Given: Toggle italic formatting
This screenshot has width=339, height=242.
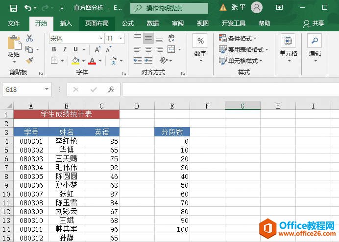Looking at the screenshot, I should coord(65,49).
